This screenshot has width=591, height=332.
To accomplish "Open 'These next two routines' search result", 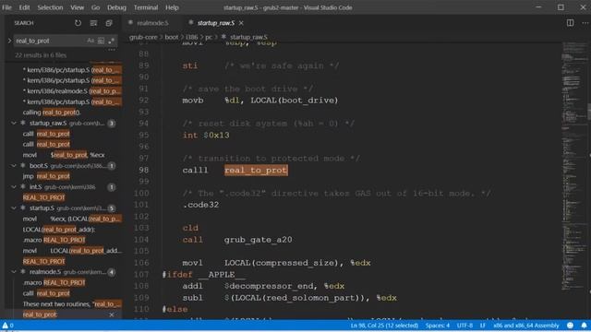I will click(x=72, y=303).
